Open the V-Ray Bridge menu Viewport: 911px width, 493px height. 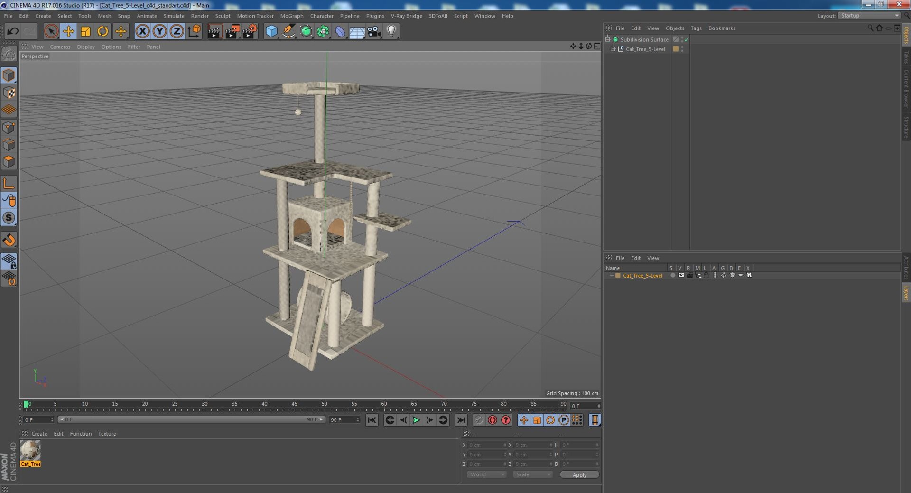pos(406,16)
